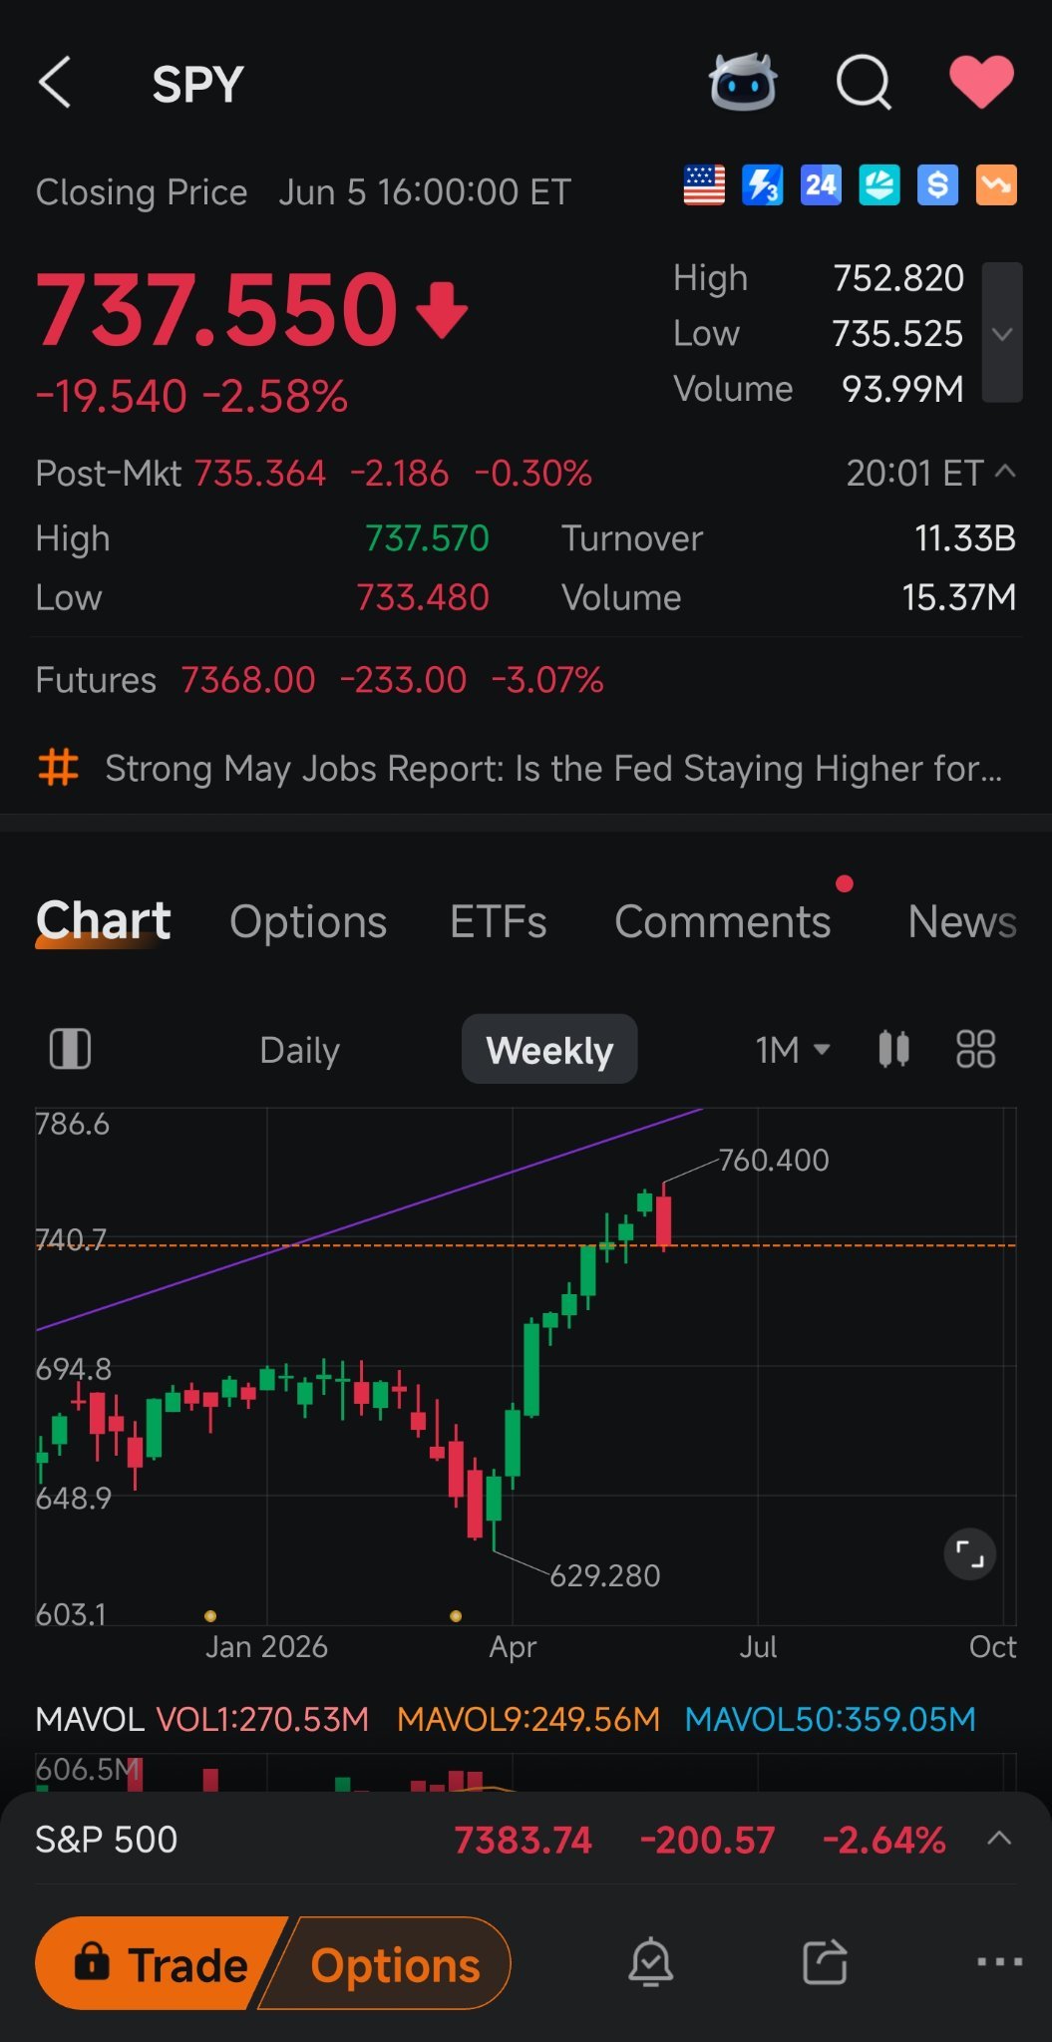Image resolution: width=1052 pixels, height=2042 pixels.
Task: Open the three-dot more menu
Action: point(999,1961)
